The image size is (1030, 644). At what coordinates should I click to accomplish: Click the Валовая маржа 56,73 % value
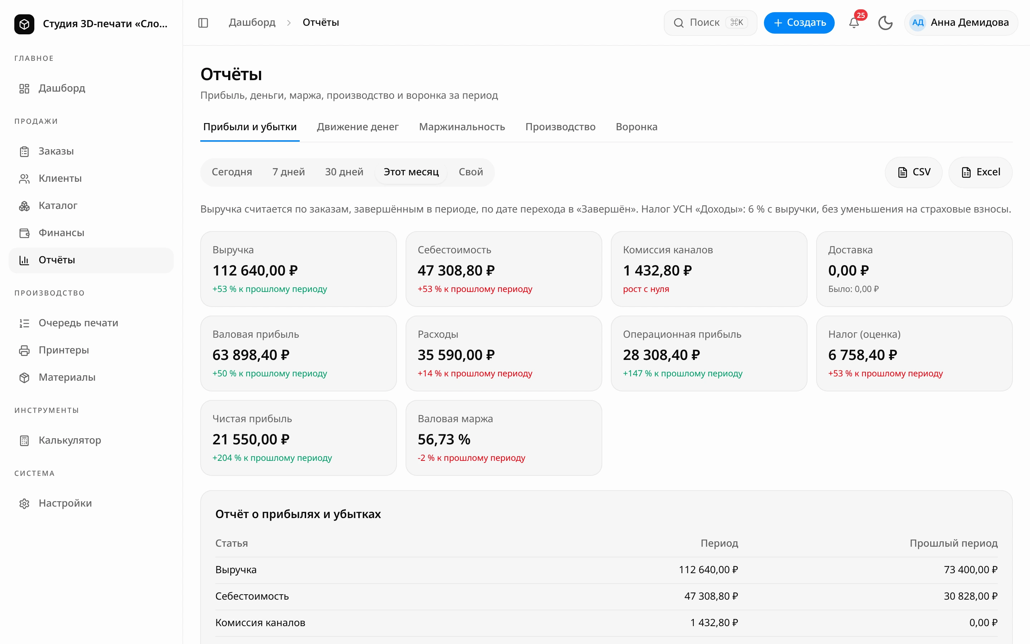point(444,439)
